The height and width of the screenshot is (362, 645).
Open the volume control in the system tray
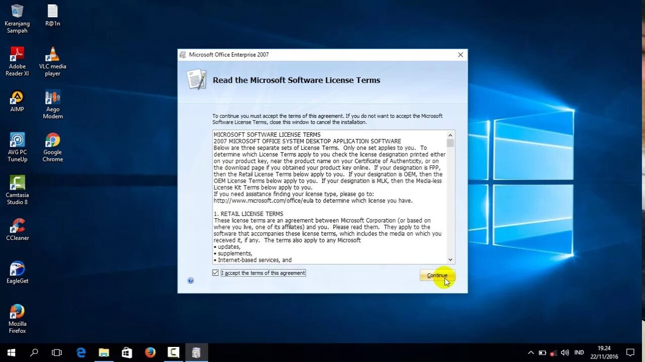pos(565,352)
